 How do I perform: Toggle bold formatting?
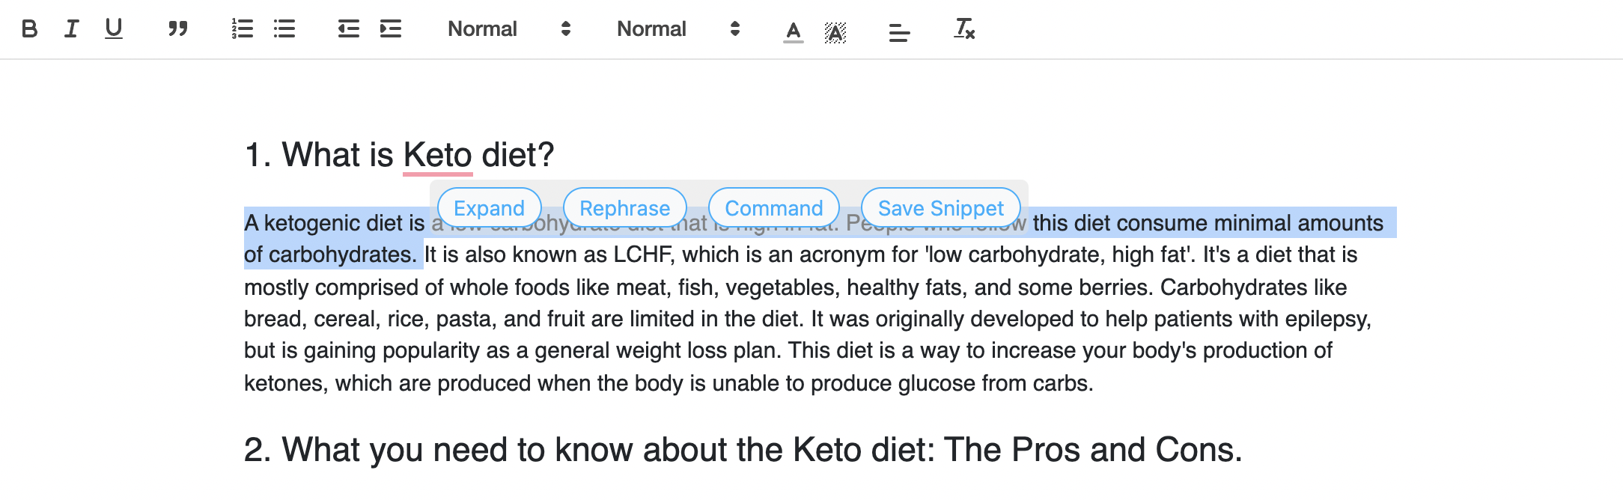(30, 29)
